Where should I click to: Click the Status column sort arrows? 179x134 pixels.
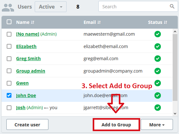coord(166,22)
